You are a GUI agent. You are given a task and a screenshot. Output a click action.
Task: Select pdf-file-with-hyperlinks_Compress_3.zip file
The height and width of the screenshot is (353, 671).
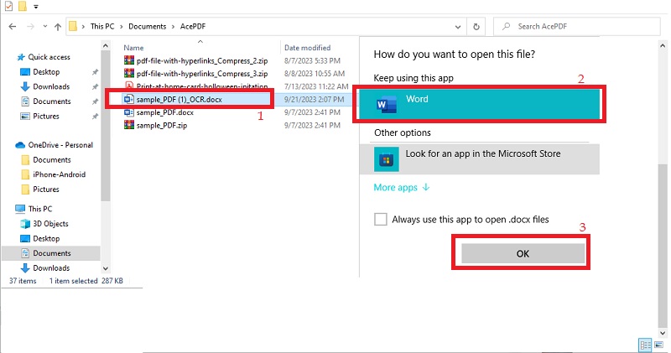tap(202, 74)
